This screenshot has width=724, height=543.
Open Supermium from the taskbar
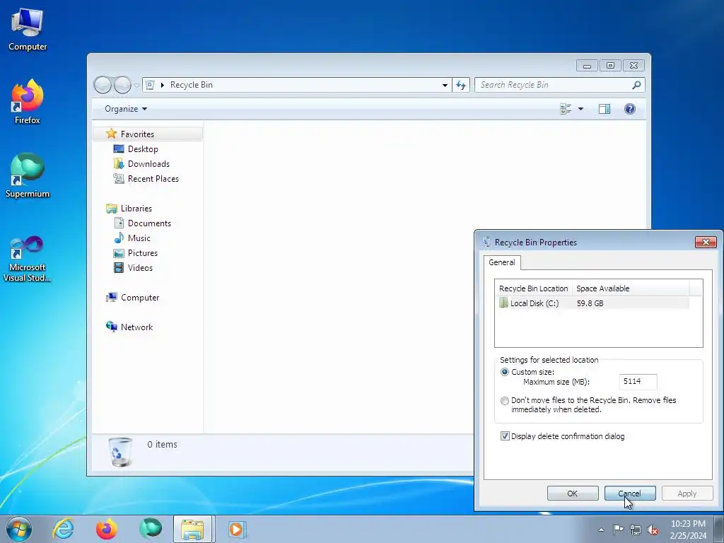(x=151, y=529)
